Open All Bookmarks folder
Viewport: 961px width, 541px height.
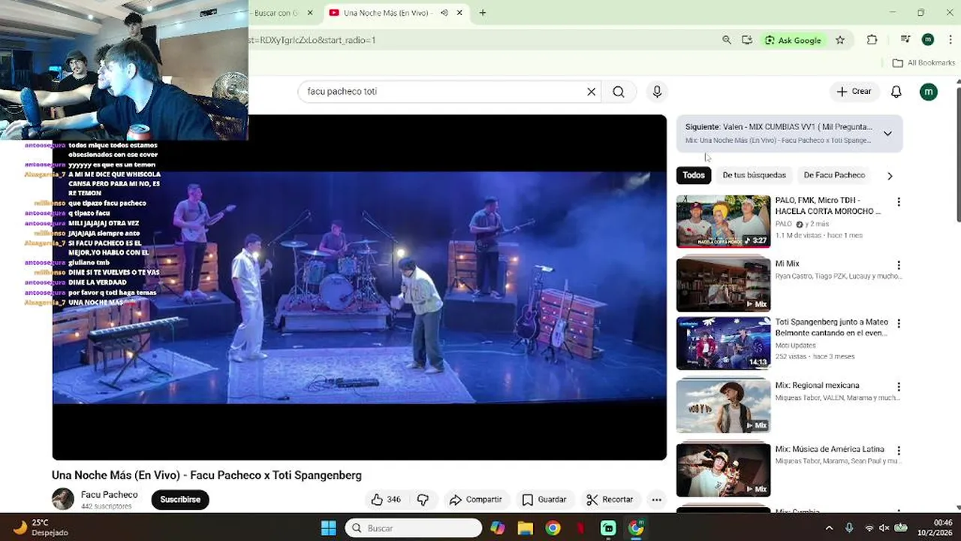[x=923, y=63]
